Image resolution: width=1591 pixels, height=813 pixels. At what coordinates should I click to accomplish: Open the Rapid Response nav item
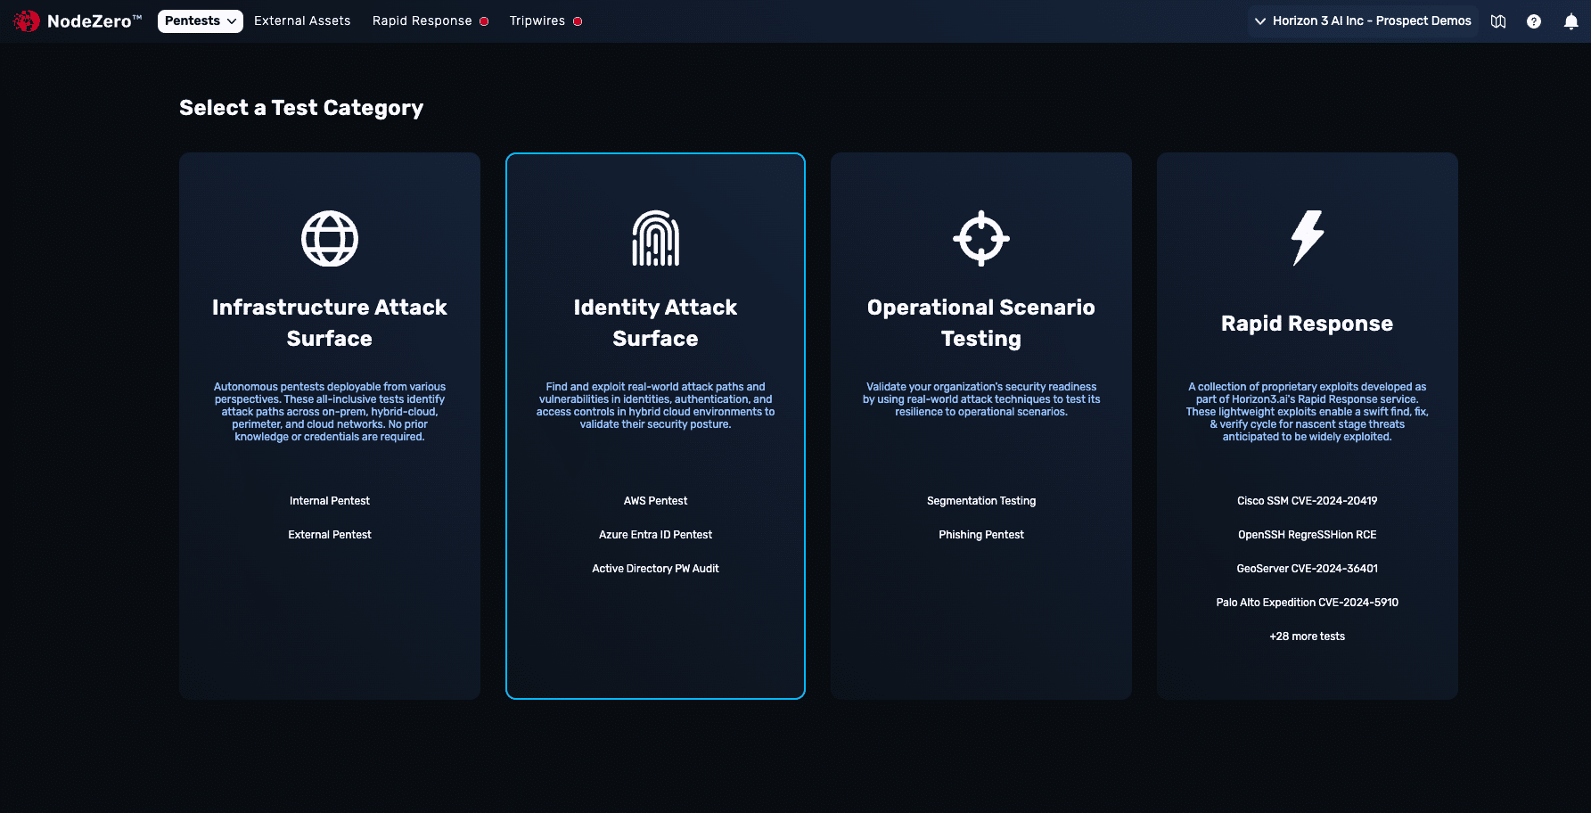[x=431, y=21]
